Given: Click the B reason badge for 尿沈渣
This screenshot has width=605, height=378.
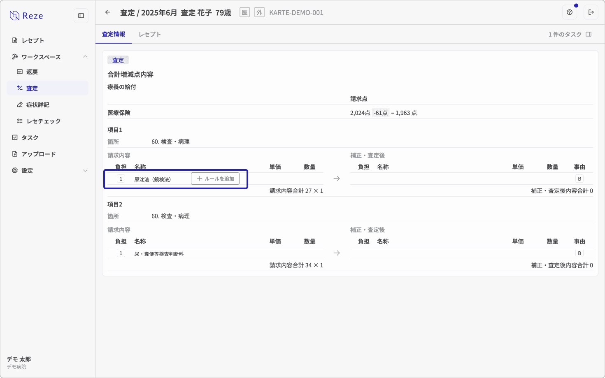Looking at the screenshot, I should coord(579,179).
